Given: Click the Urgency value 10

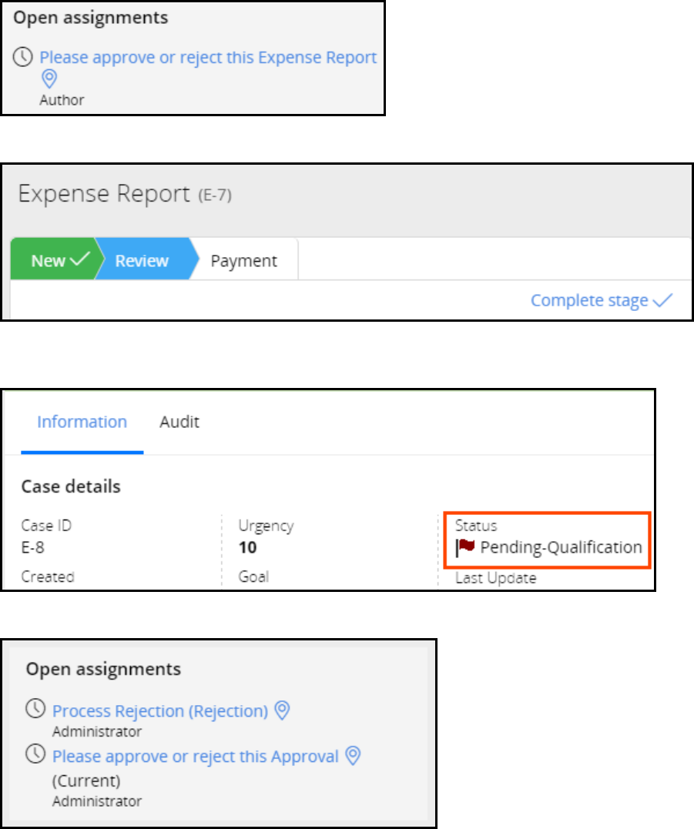Looking at the screenshot, I should (248, 547).
